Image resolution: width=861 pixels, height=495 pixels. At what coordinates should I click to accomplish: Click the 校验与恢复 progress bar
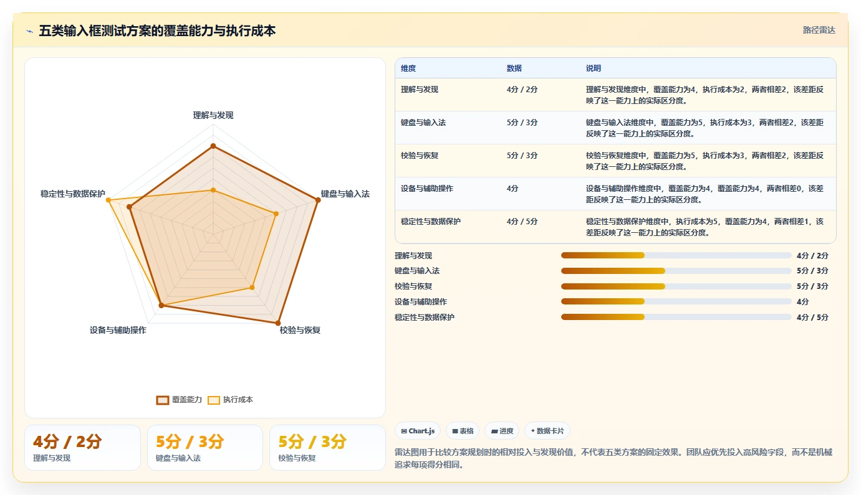click(676, 286)
